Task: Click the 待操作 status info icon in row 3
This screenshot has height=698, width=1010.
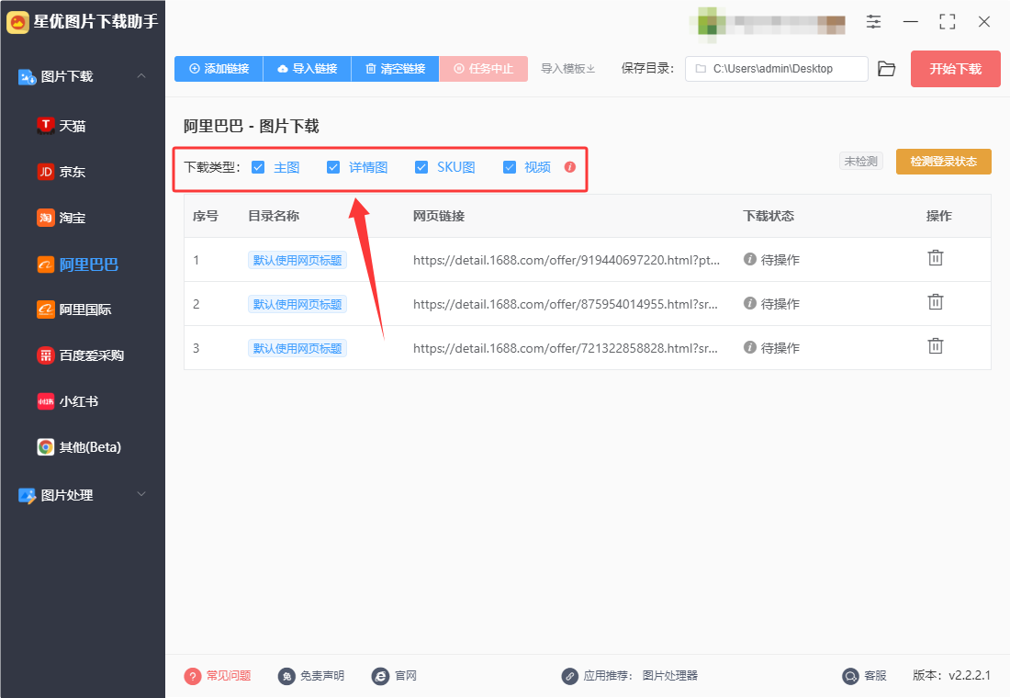Action: [750, 347]
